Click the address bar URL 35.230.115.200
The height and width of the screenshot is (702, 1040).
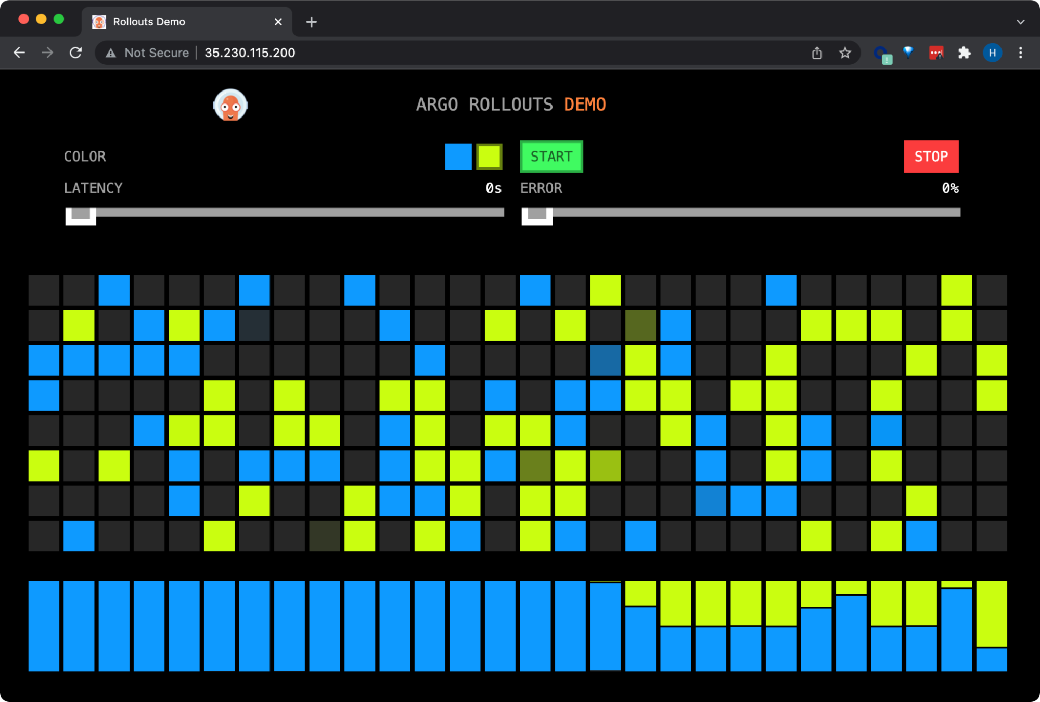click(250, 53)
